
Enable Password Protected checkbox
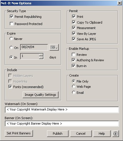point(11,24)
